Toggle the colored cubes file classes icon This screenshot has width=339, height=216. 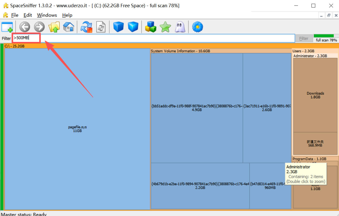point(150,27)
